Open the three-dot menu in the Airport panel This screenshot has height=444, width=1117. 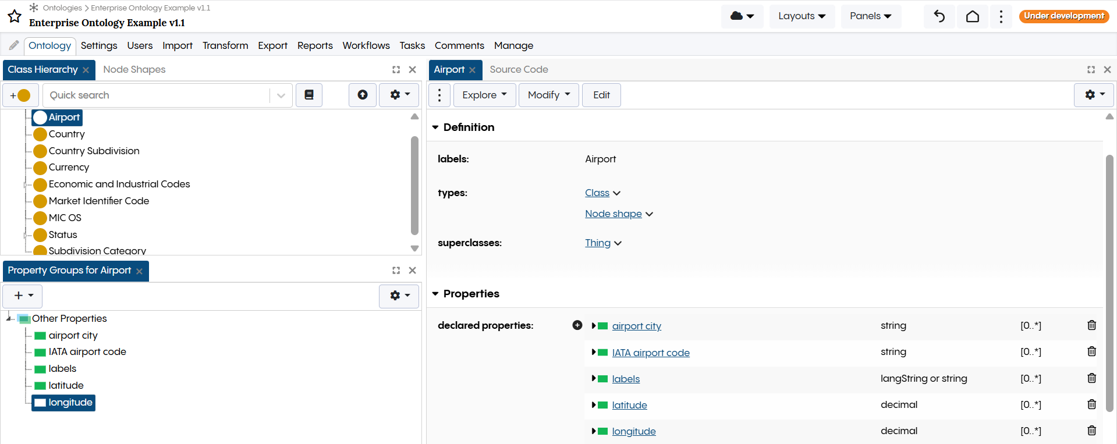click(x=439, y=95)
